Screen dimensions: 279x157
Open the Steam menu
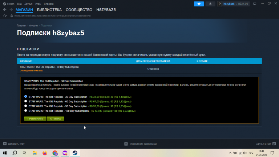coord(11,4)
